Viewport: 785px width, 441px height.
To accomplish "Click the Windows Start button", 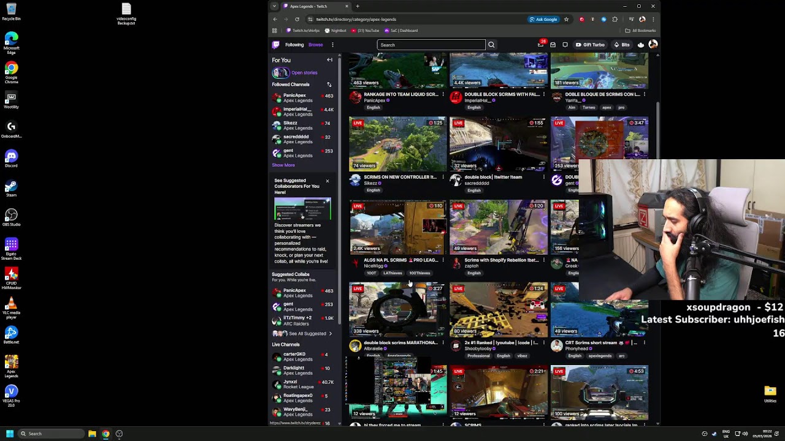I will 9,434.
